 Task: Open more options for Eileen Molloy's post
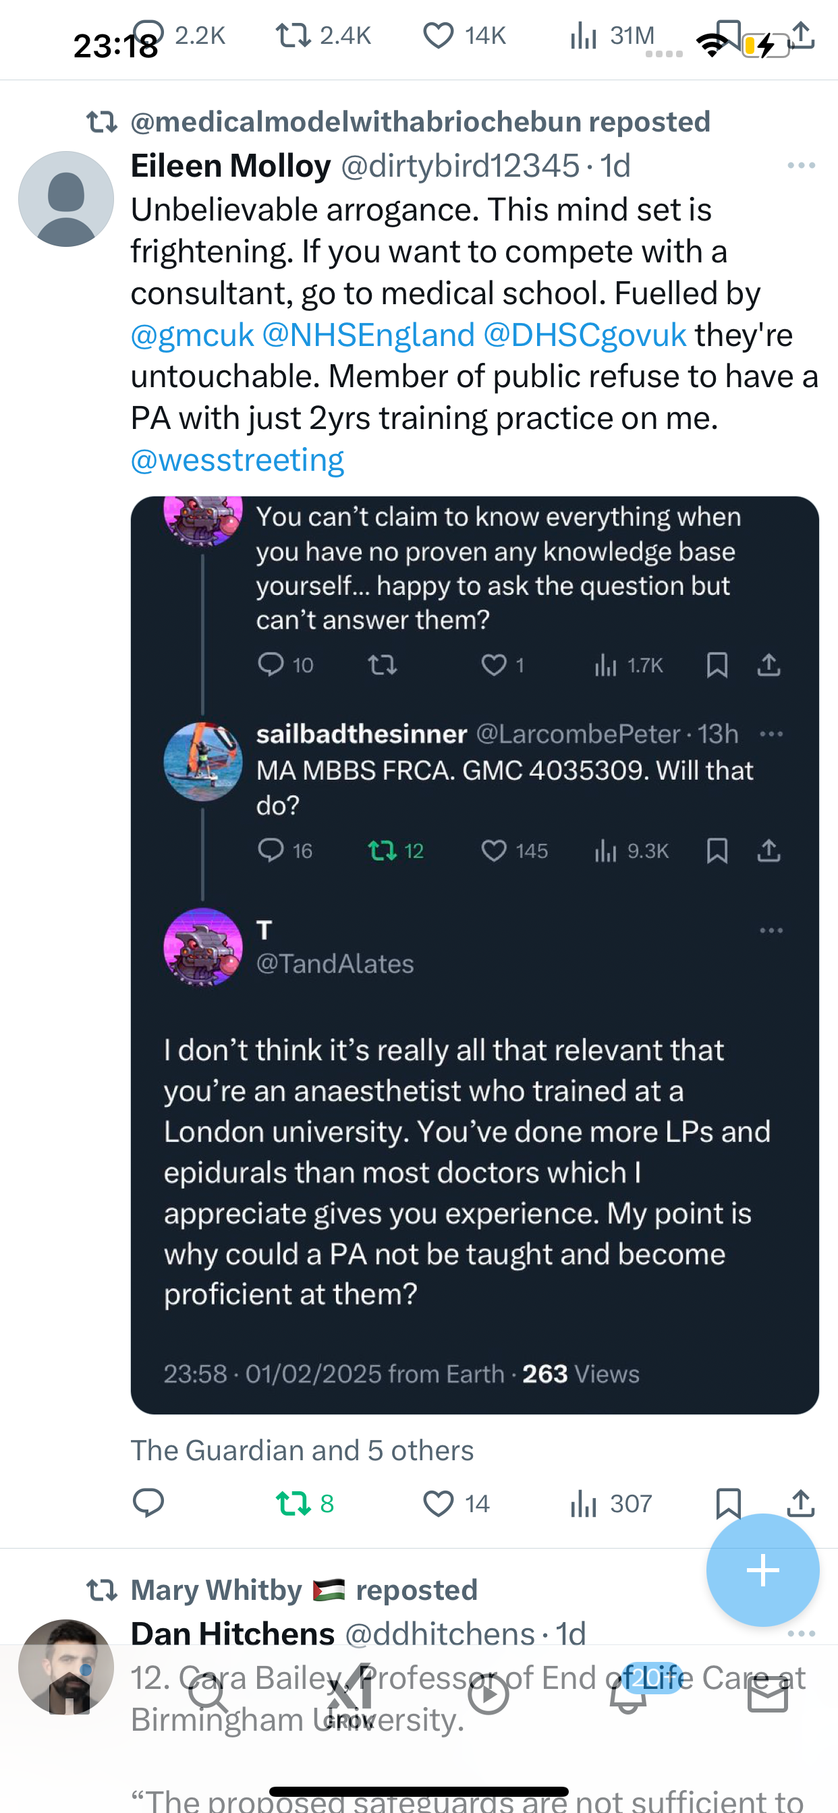tap(802, 165)
